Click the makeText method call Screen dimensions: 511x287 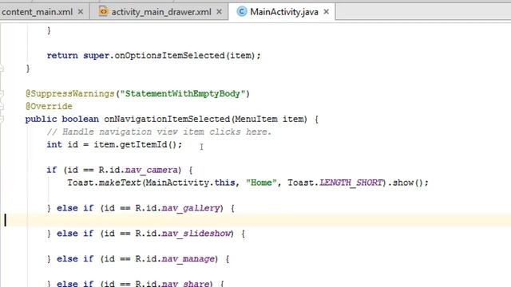coord(120,183)
